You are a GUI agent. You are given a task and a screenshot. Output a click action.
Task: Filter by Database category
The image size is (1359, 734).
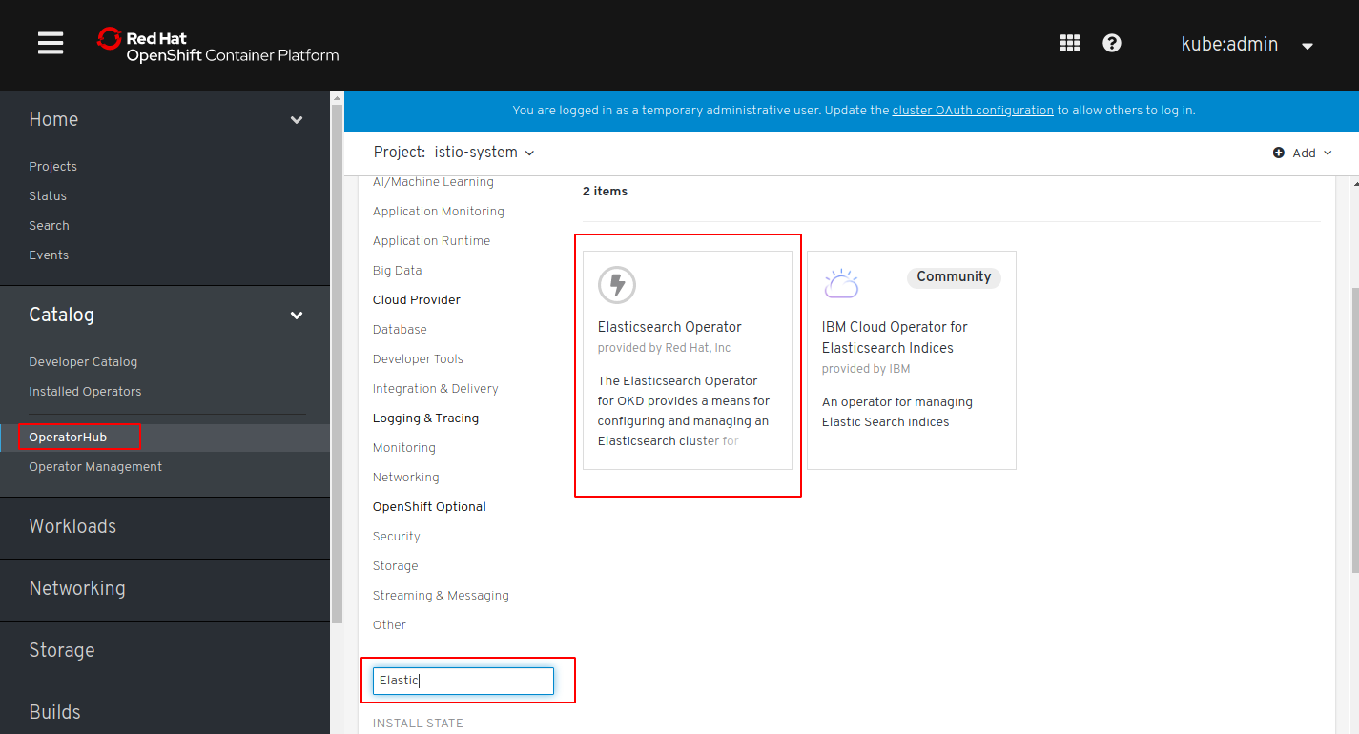click(400, 329)
